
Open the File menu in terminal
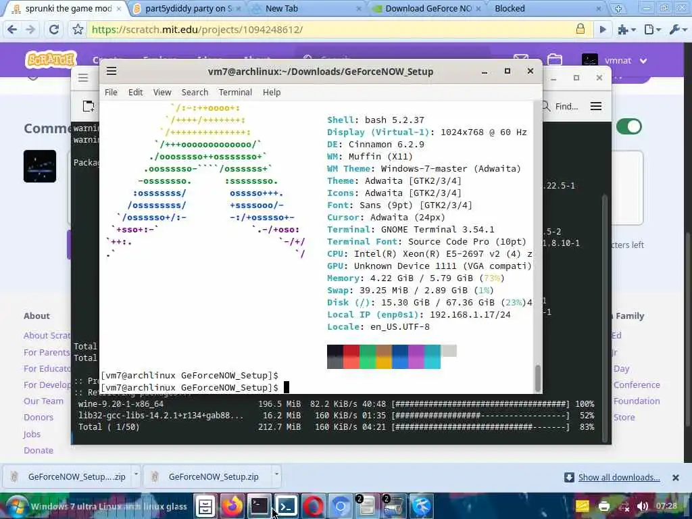[x=111, y=92]
